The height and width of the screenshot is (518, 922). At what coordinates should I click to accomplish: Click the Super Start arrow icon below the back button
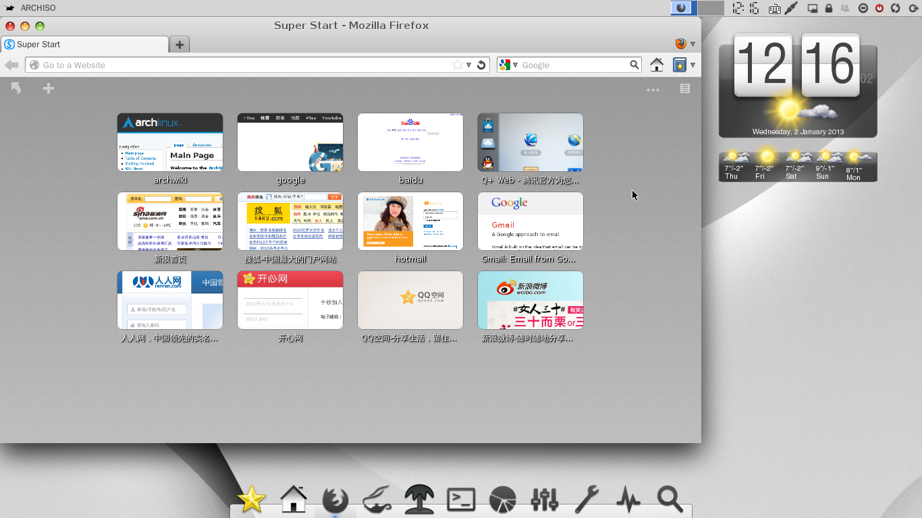tap(16, 88)
